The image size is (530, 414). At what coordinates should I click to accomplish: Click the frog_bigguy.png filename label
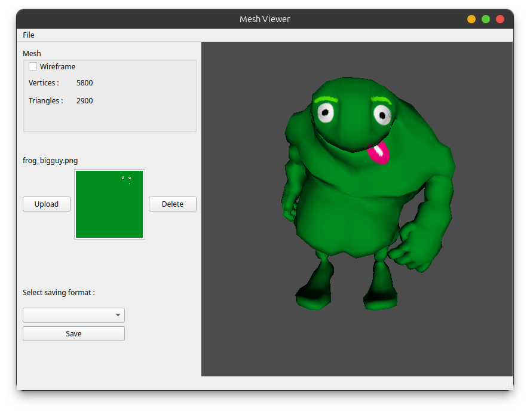tap(50, 161)
